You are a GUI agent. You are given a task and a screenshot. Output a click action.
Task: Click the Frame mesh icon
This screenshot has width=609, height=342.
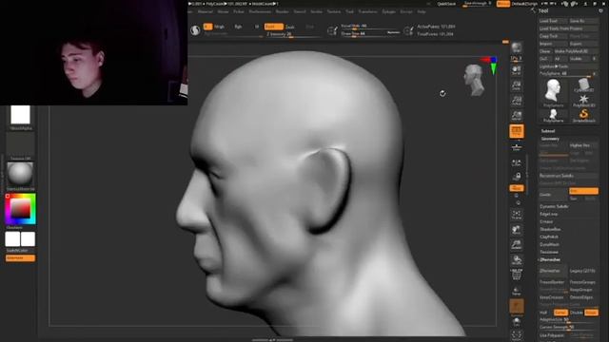point(517,215)
